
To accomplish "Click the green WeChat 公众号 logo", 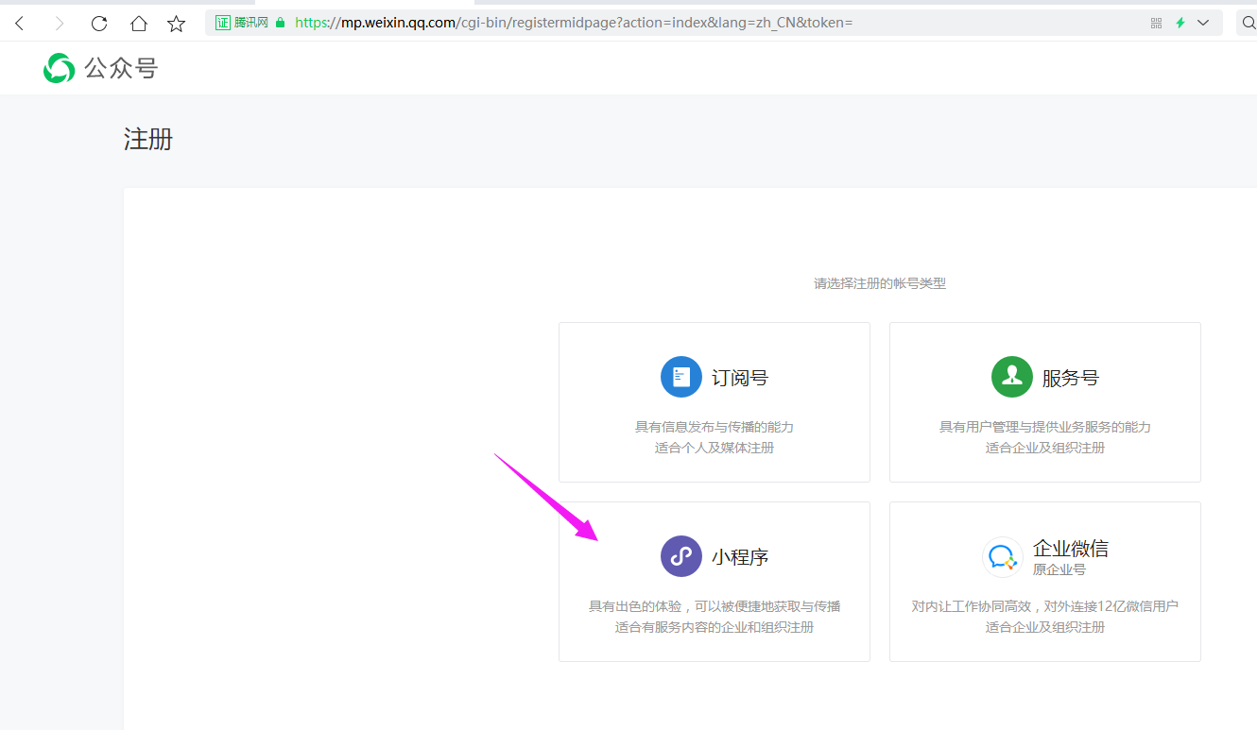I will pyautogui.click(x=59, y=68).
